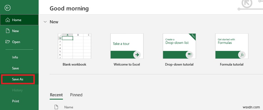
Task: Switch to the Pinned tab
Action: [76, 95]
